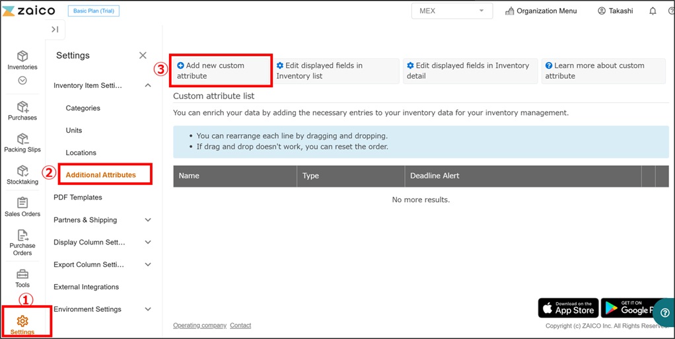Click the zaico logo

pyautogui.click(x=28, y=11)
